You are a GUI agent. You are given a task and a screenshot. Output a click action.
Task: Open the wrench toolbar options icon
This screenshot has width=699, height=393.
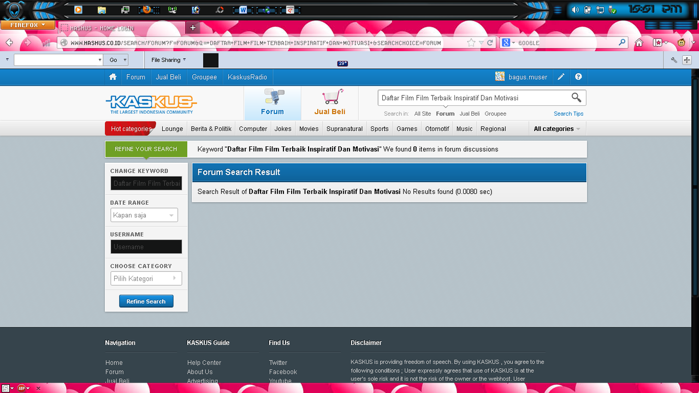click(674, 60)
